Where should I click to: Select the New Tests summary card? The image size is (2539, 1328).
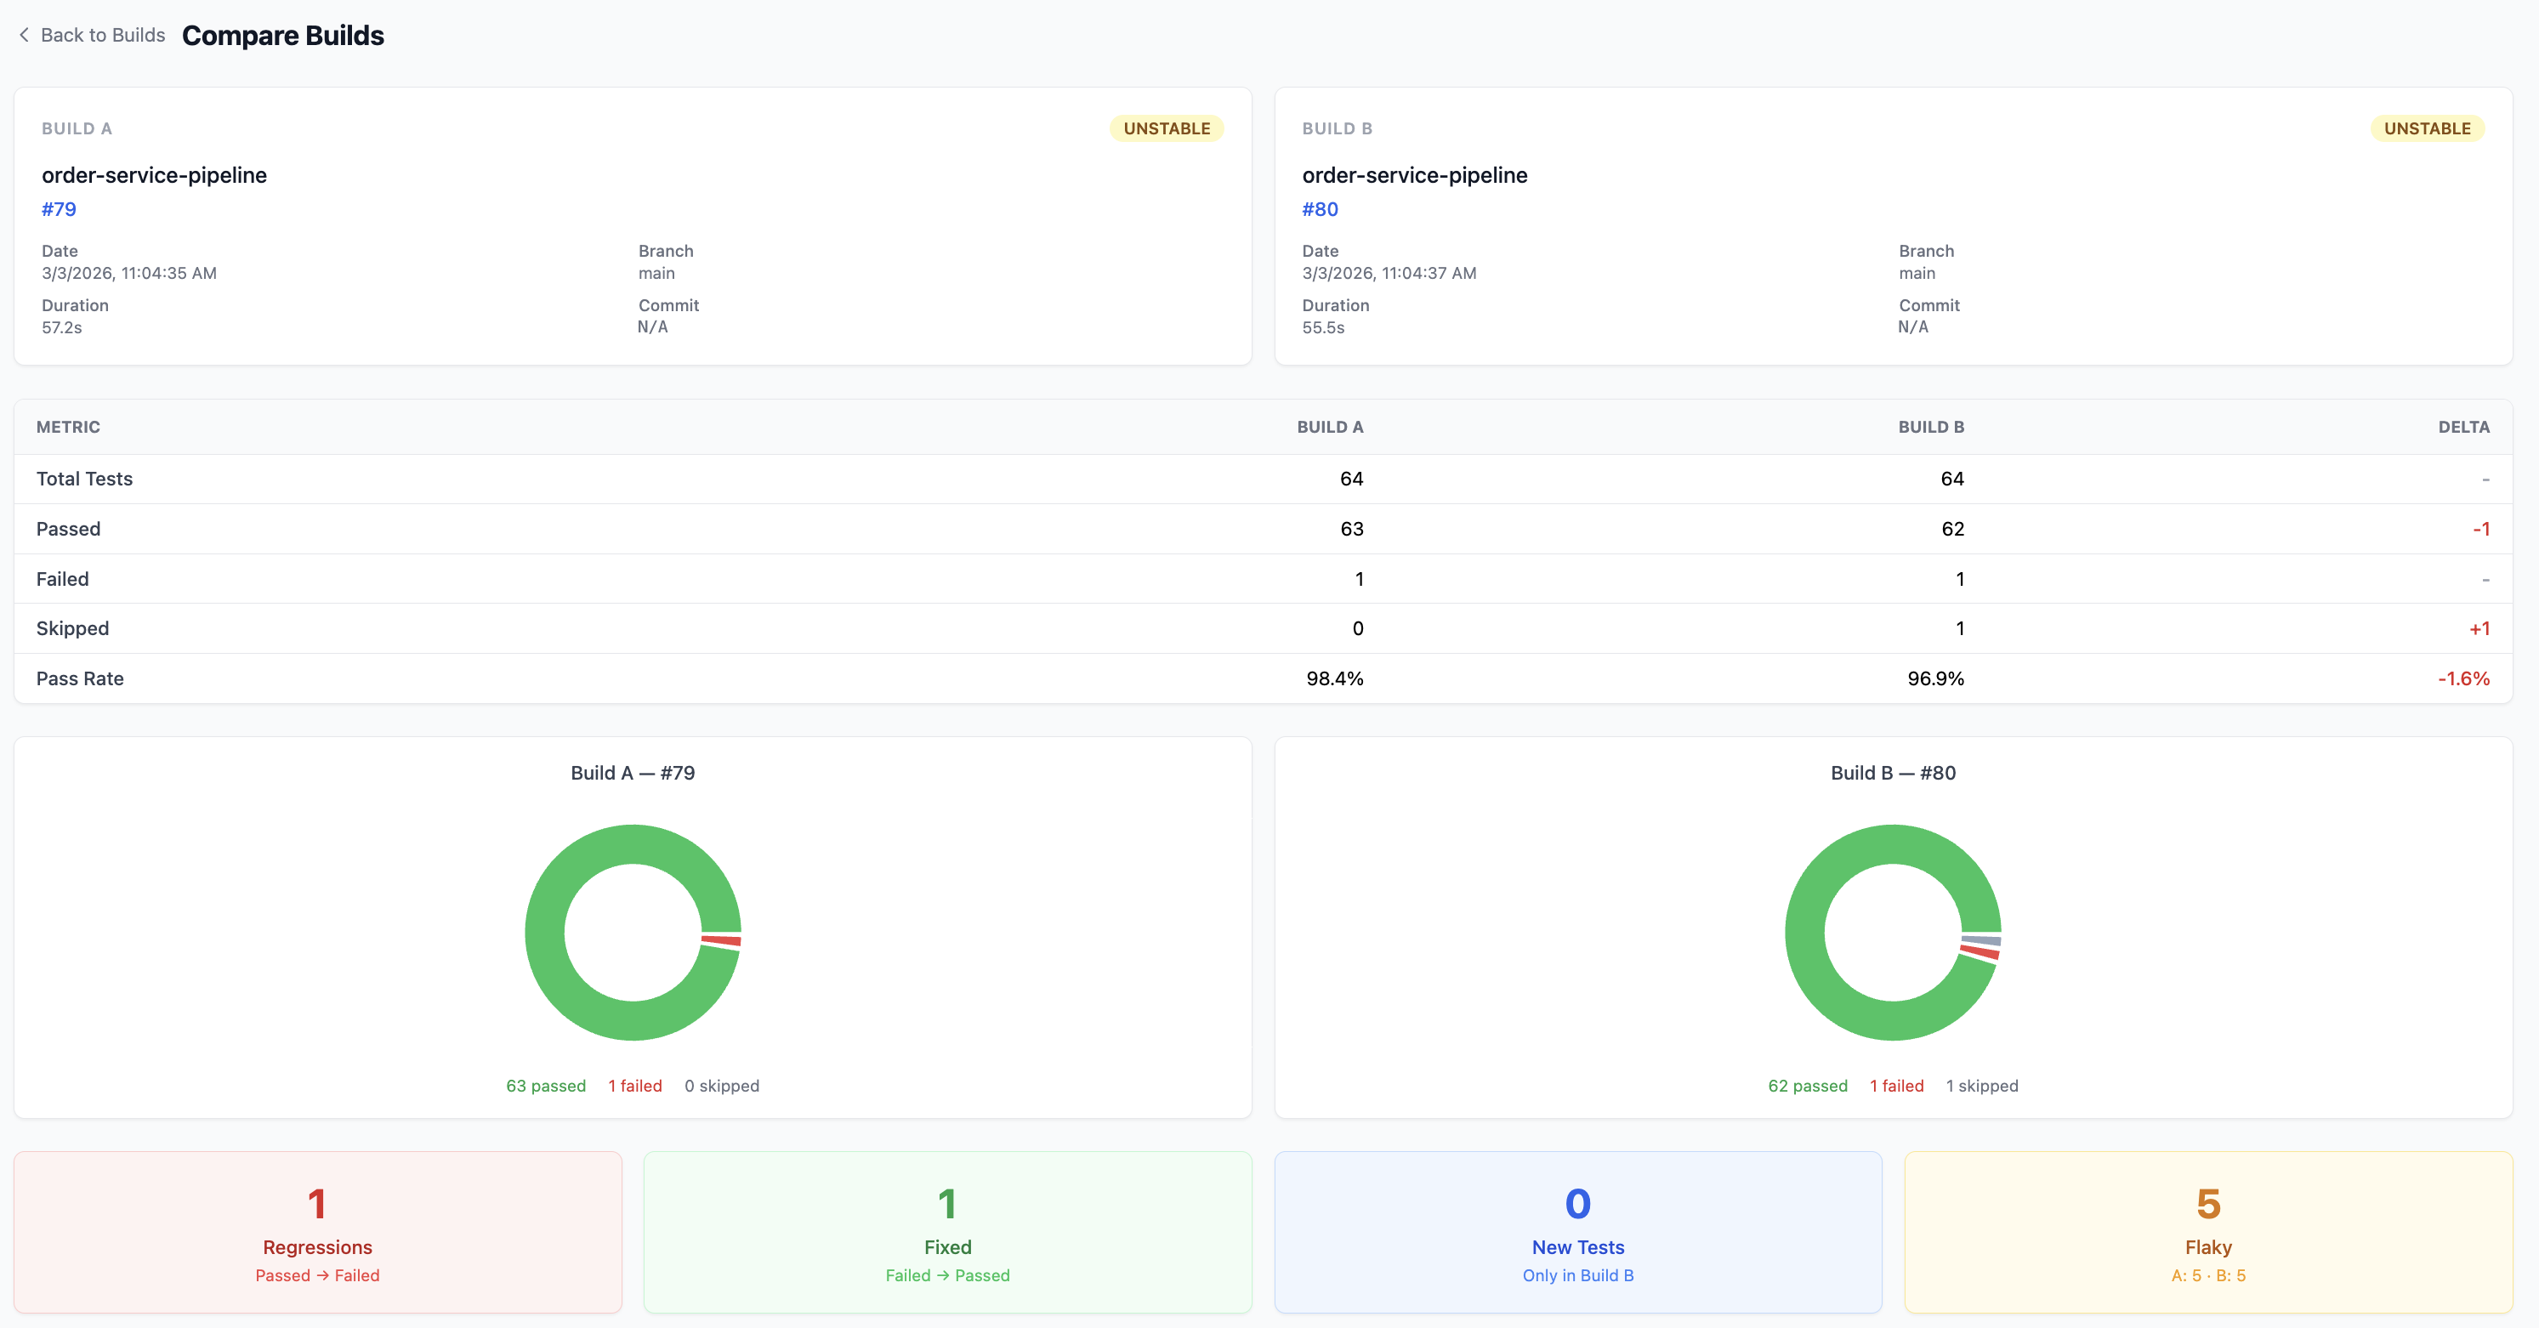(1577, 1231)
